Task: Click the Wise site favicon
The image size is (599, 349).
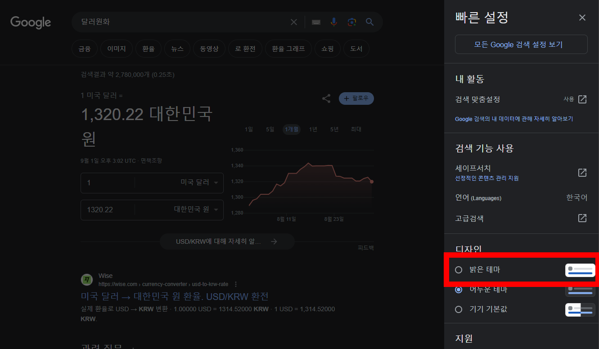Action: pyautogui.click(x=87, y=280)
